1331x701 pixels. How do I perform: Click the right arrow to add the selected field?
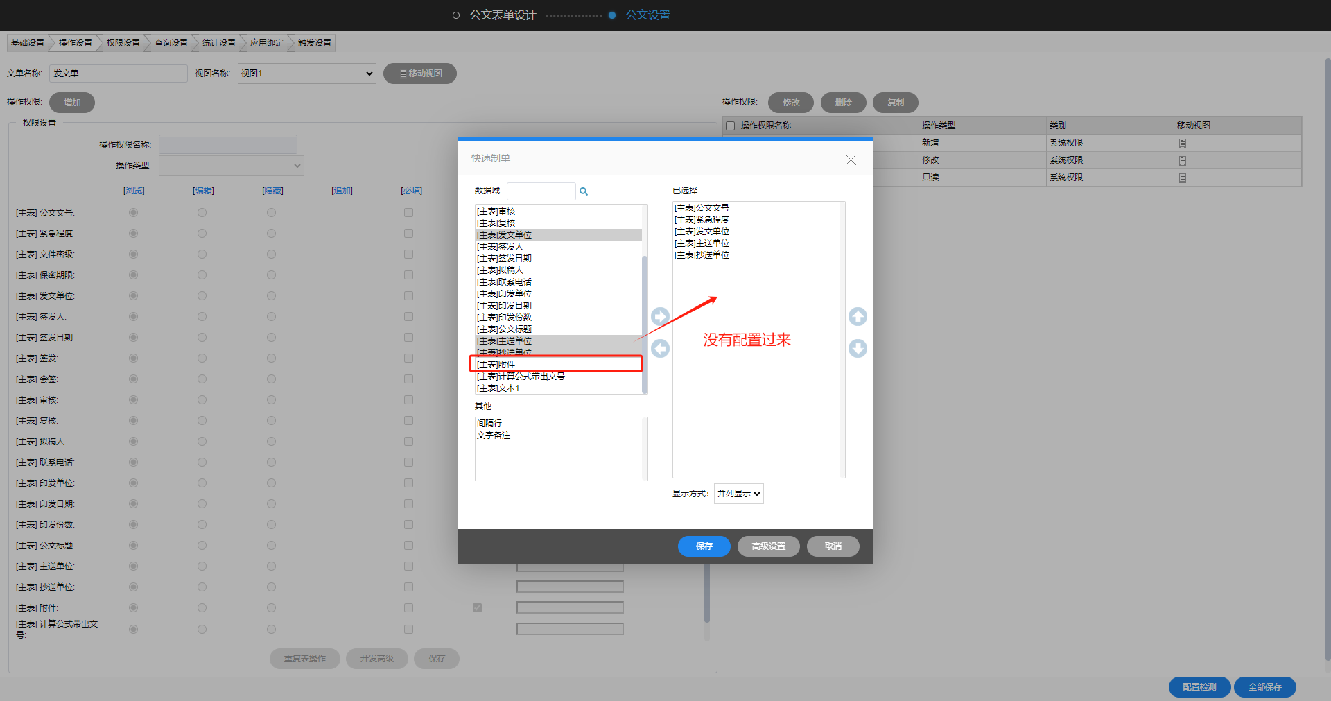point(660,317)
